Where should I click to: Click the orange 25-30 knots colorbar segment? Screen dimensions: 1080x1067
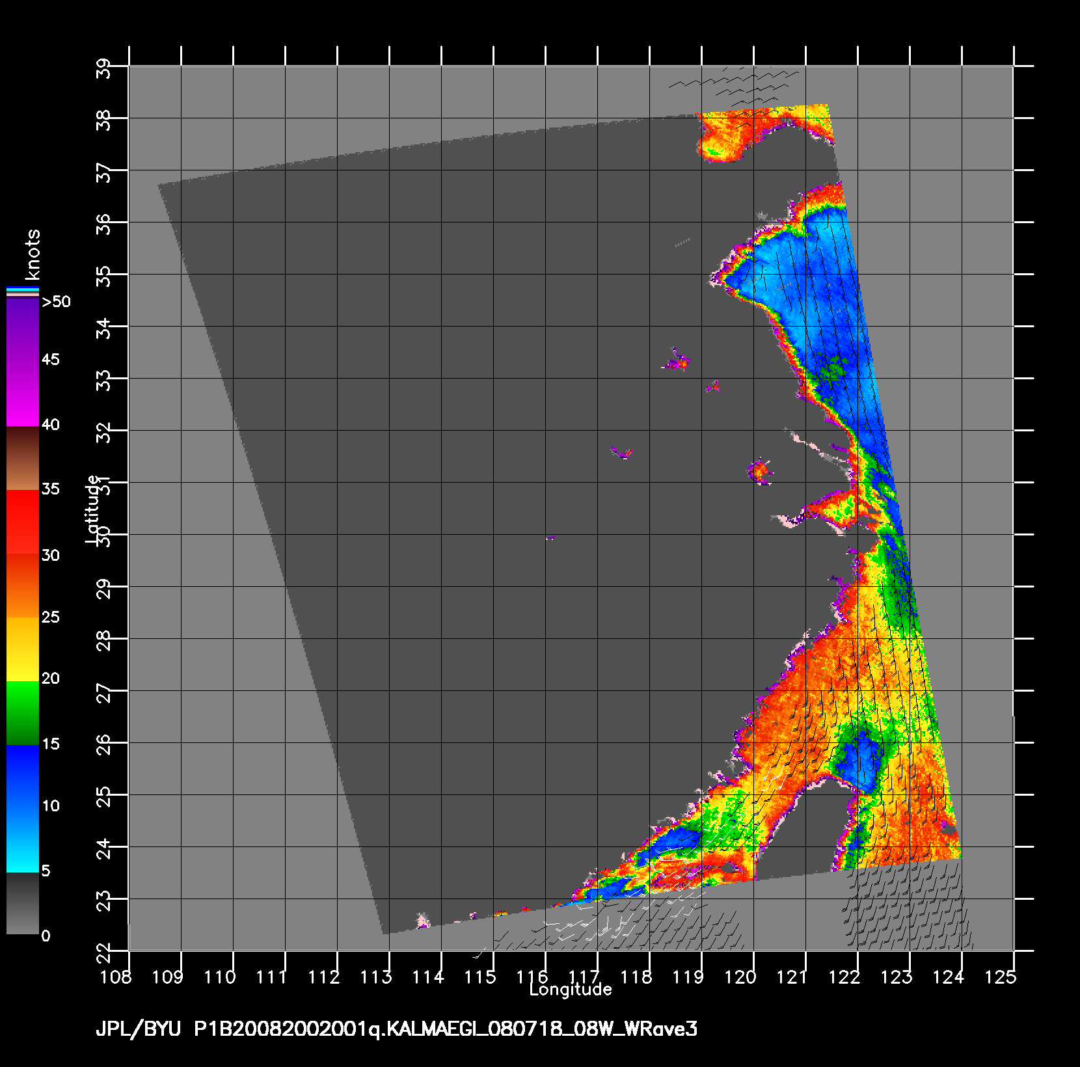(x=22, y=586)
